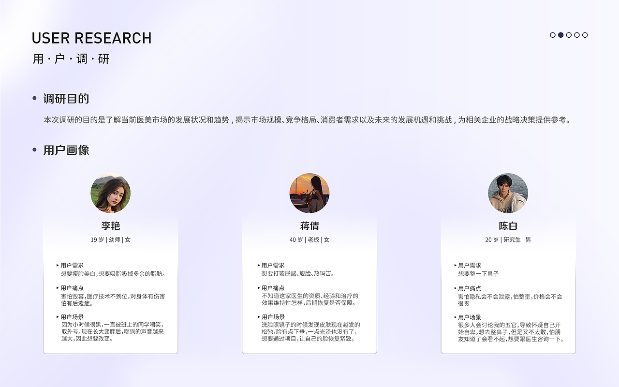Select the third pagination dot
Viewport: 619px width, 387px height.
tap(569, 35)
